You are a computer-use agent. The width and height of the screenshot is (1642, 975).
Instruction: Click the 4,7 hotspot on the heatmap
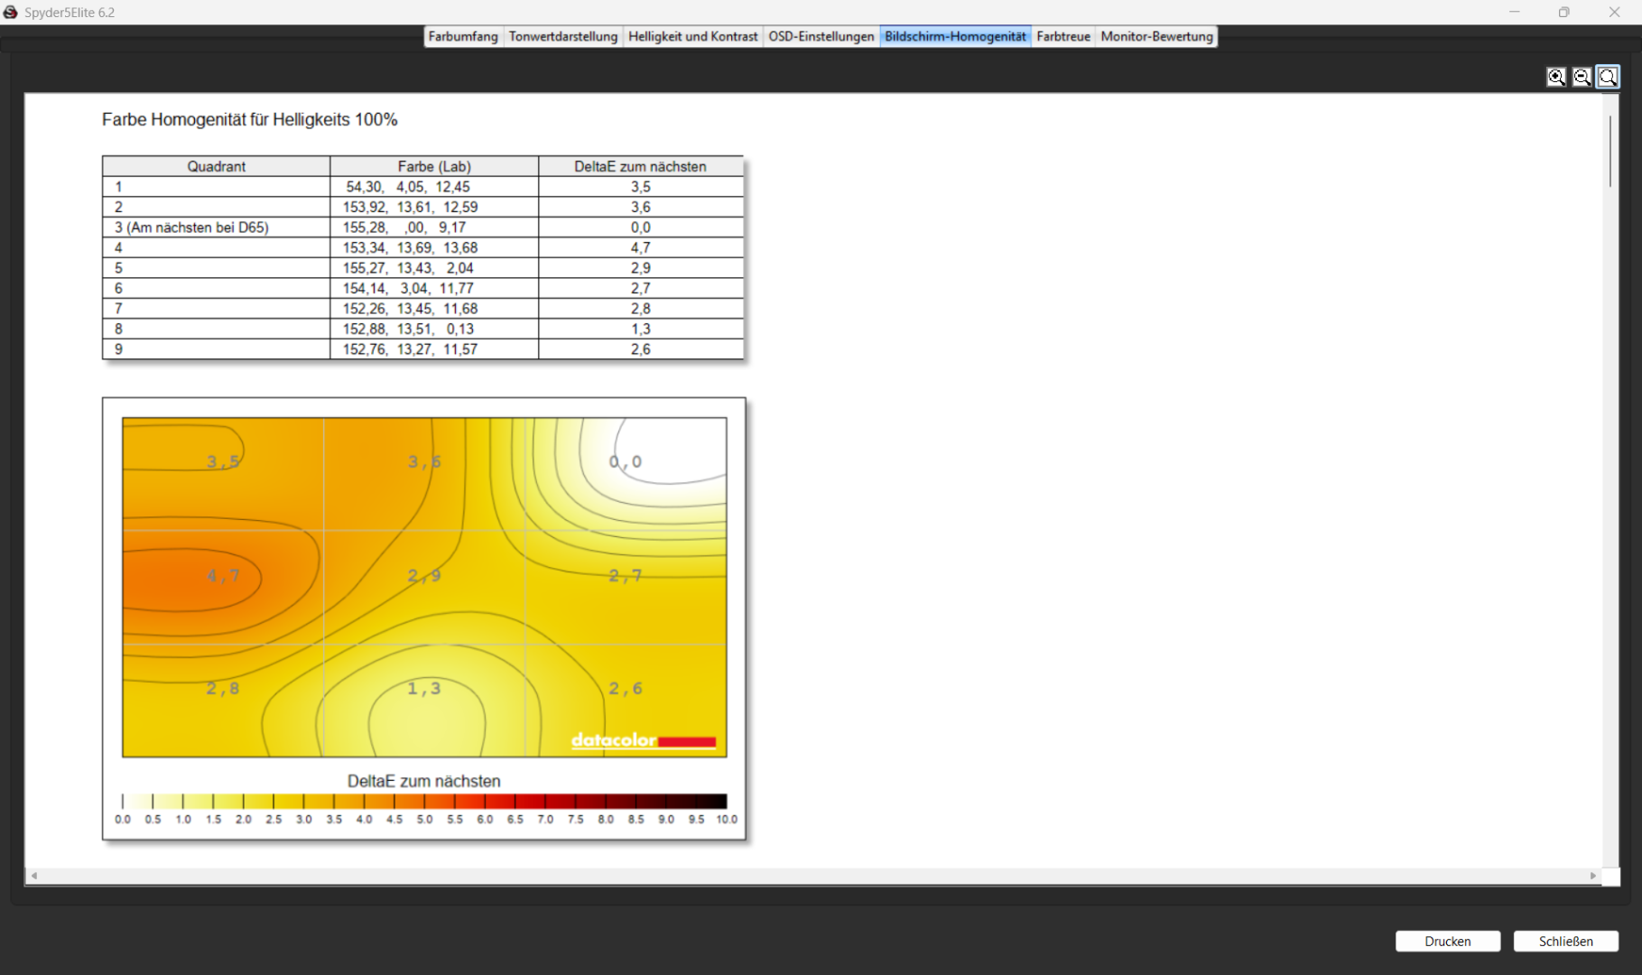(x=223, y=576)
